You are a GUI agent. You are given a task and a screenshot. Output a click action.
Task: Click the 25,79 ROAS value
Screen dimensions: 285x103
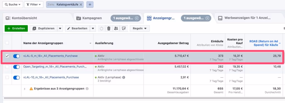coord(277,56)
